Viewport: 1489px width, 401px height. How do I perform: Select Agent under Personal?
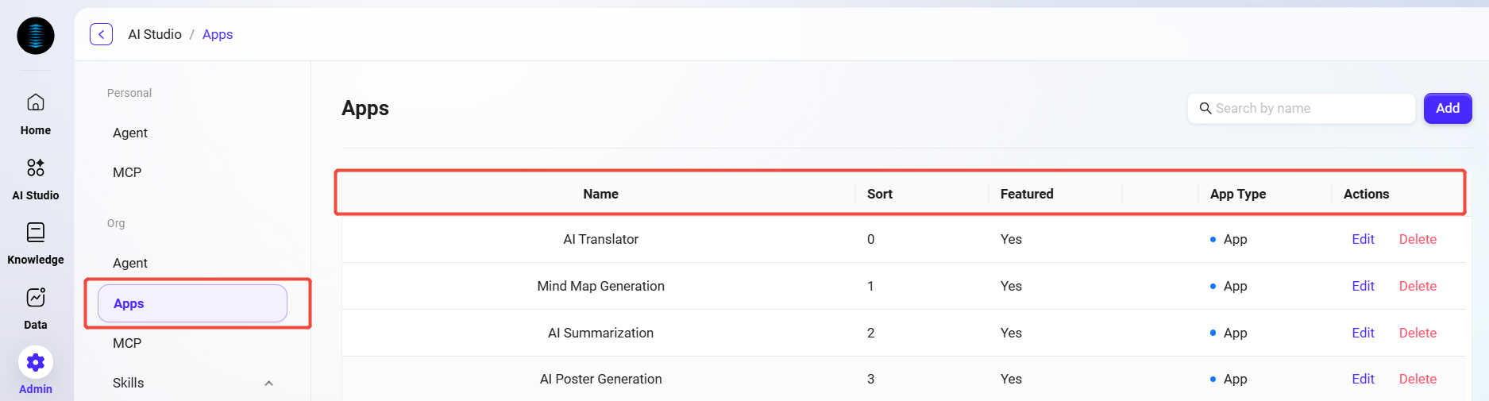[130, 133]
